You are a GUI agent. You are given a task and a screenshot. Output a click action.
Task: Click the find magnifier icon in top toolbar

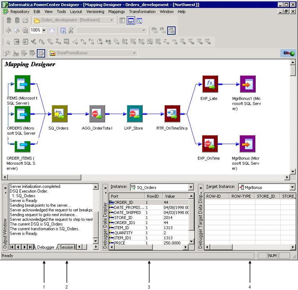click(139, 21)
